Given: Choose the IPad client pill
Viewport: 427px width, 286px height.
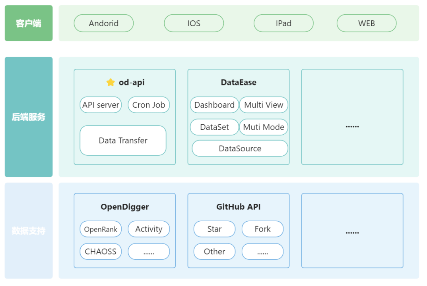Looking at the screenshot, I should (283, 23).
